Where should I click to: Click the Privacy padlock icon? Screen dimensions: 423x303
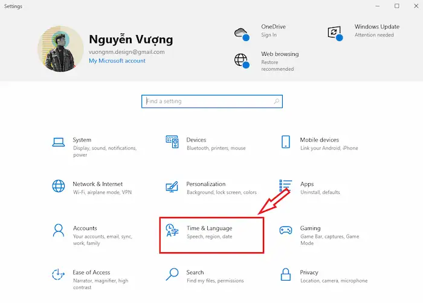286,274
